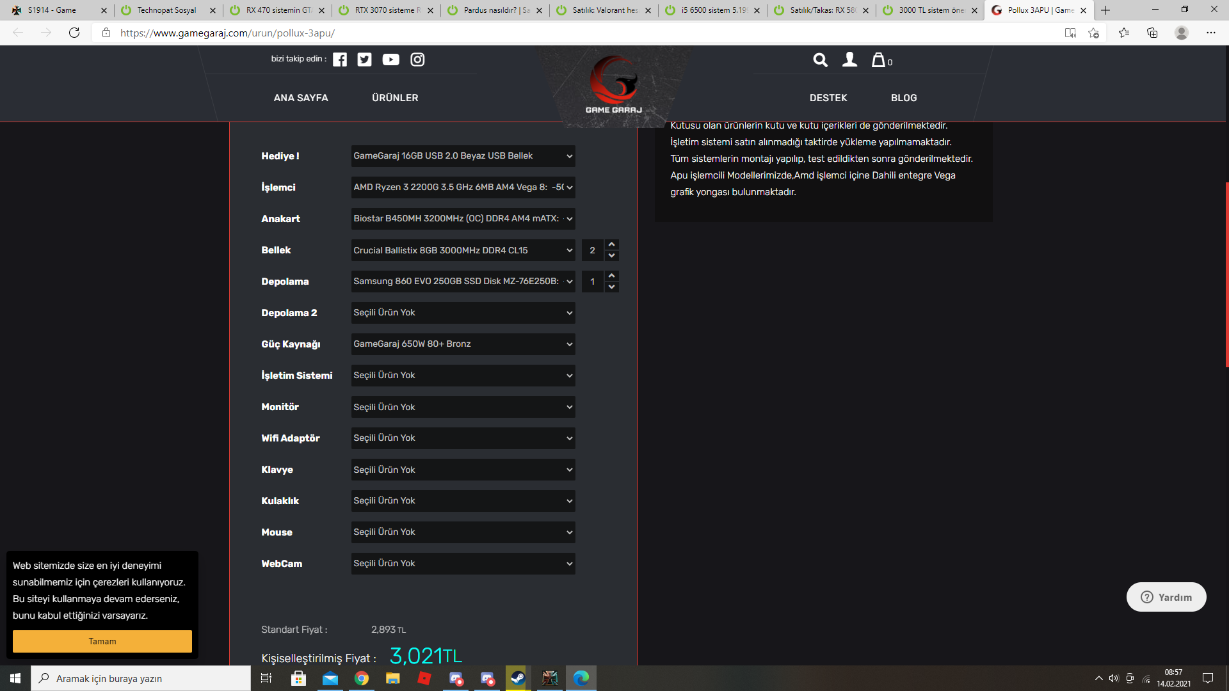Open the YouTube channel icon

390,60
